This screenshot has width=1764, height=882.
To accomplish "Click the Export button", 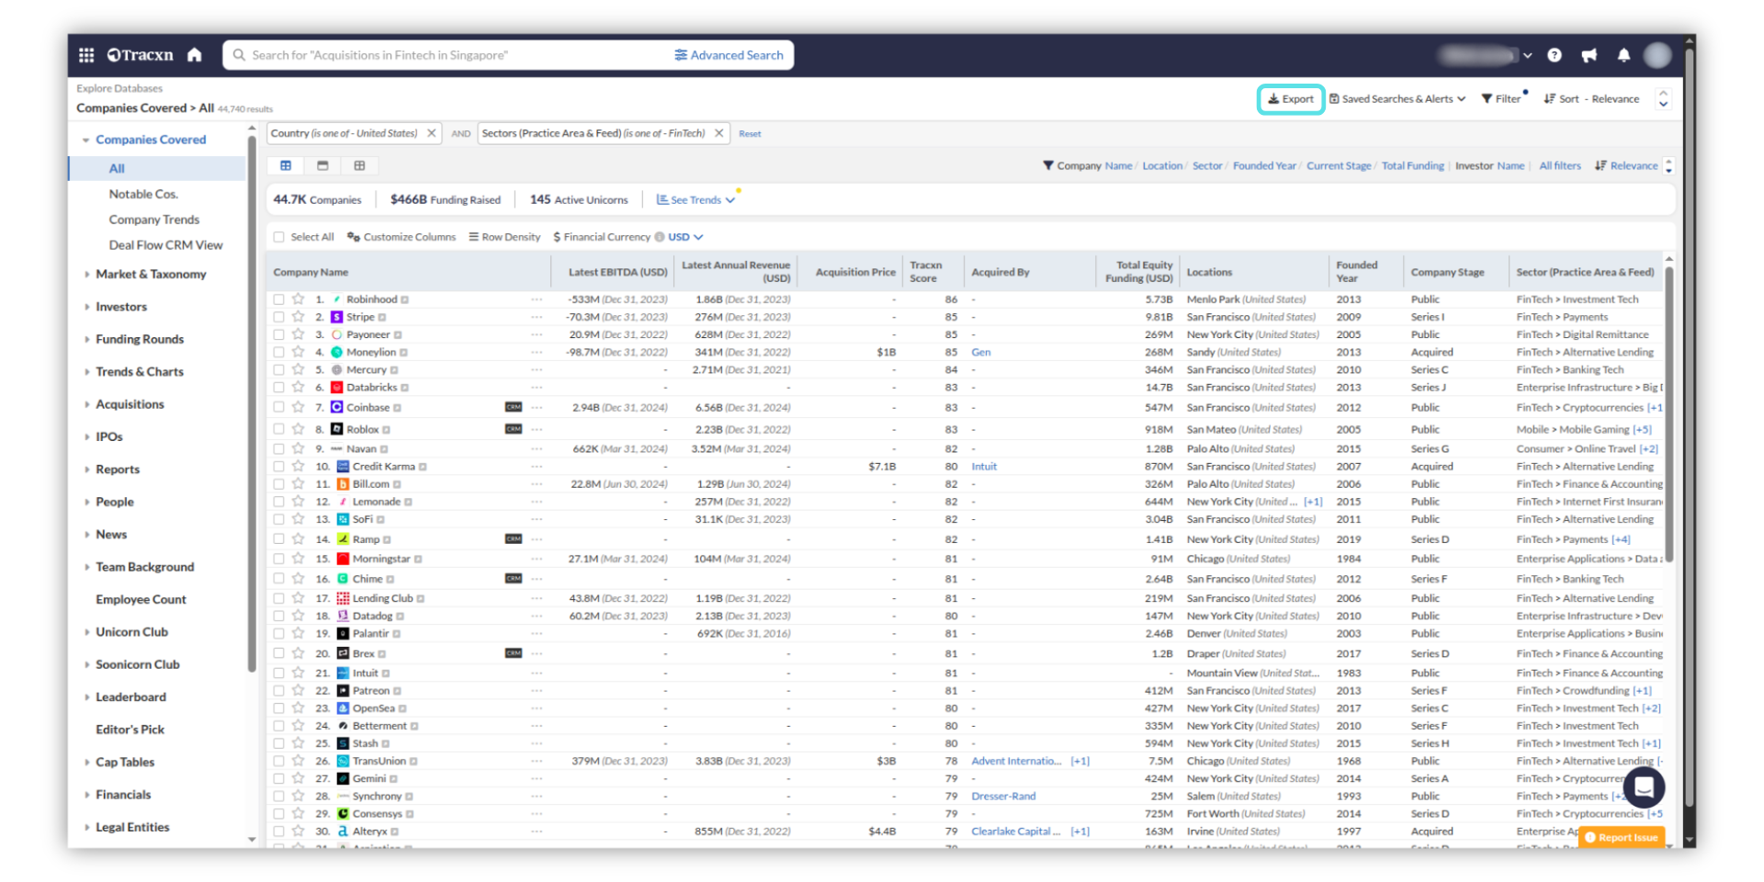I will [1290, 99].
